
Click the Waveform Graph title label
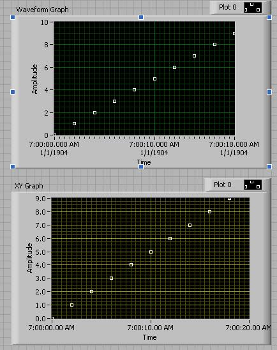(x=42, y=10)
